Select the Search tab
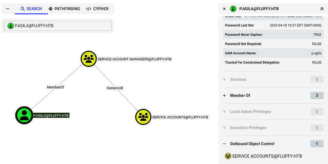 (31, 9)
